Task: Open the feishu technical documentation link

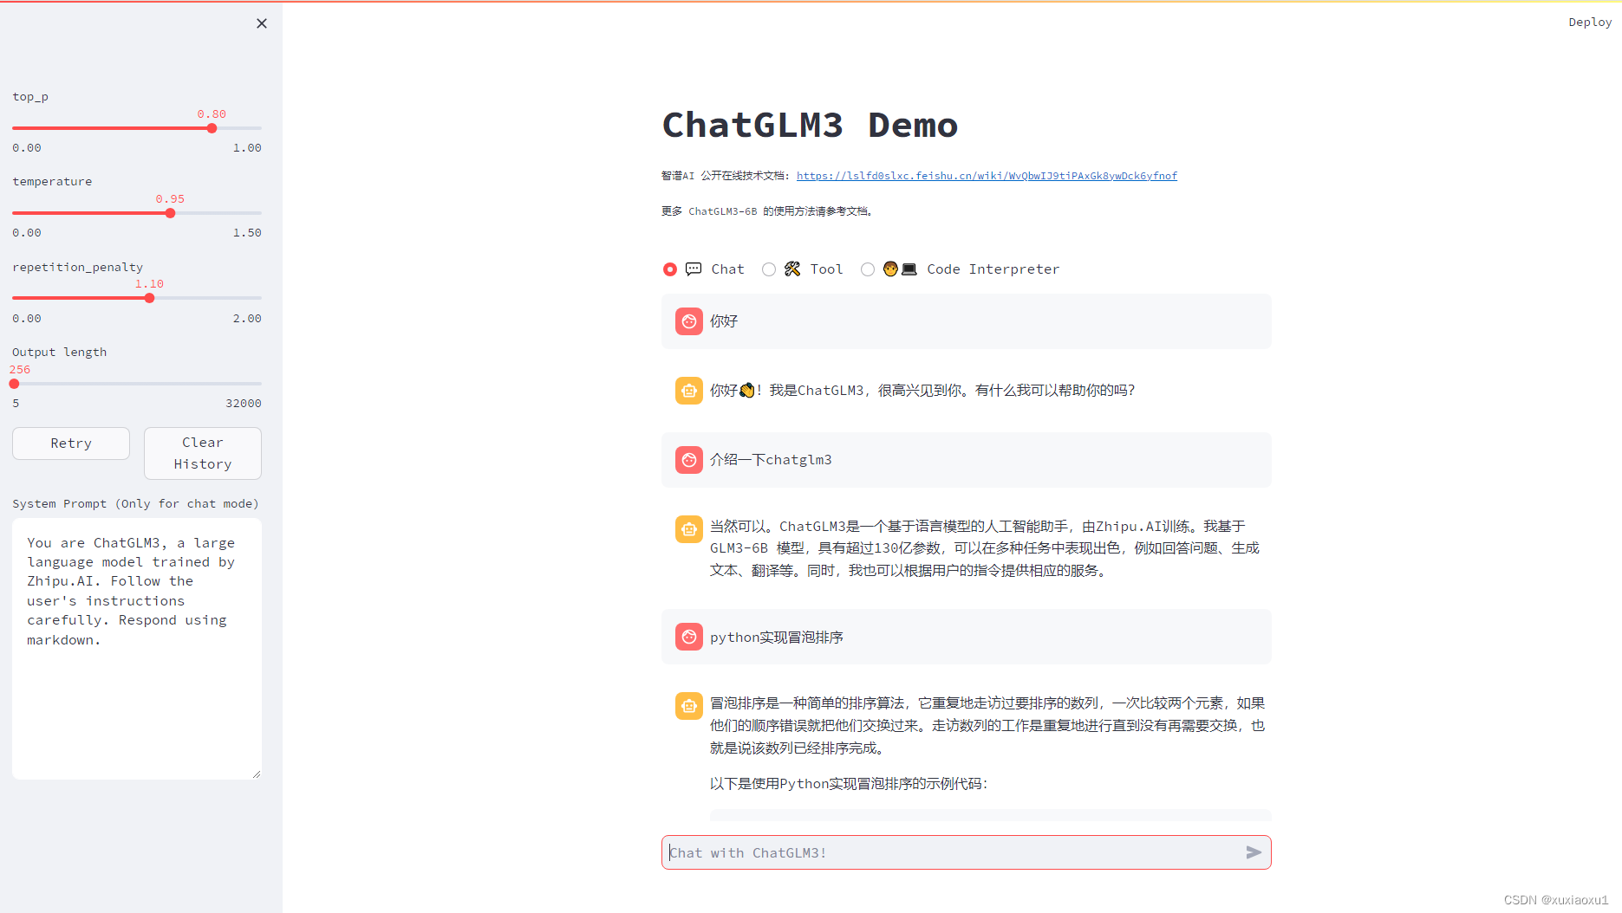Action: 987,175
